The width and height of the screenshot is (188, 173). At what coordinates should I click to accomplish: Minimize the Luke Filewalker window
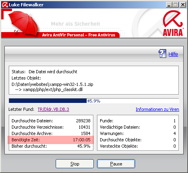point(169,5)
